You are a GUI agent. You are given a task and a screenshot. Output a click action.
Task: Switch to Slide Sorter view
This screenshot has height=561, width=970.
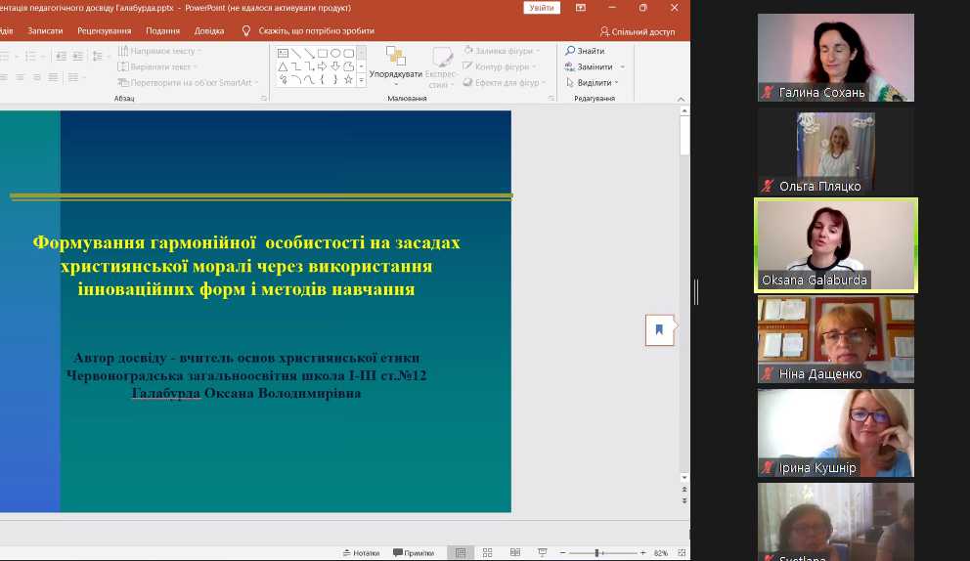(485, 553)
